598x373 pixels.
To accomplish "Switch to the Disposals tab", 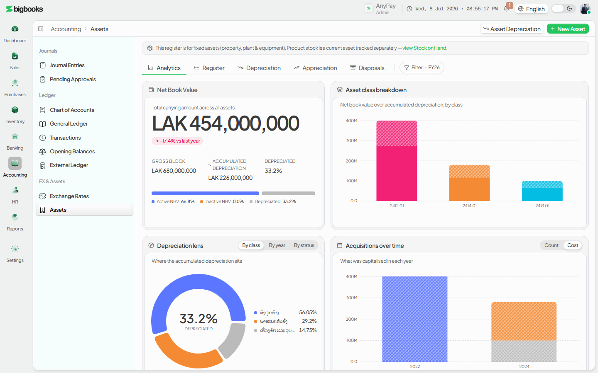I will (367, 68).
